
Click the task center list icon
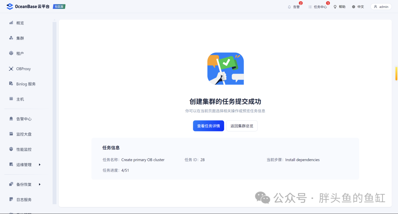pyautogui.click(x=310, y=7)
